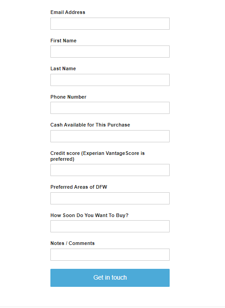Click the 'Credit score (Experian VantageScore' label text

click(x=94, y=153)
